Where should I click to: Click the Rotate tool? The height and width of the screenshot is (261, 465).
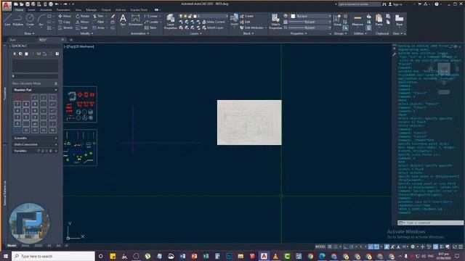coord(82,16)
